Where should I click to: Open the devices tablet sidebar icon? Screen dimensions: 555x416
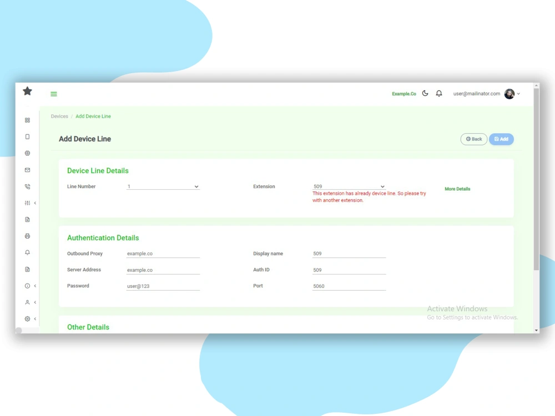tap(27, 136)
